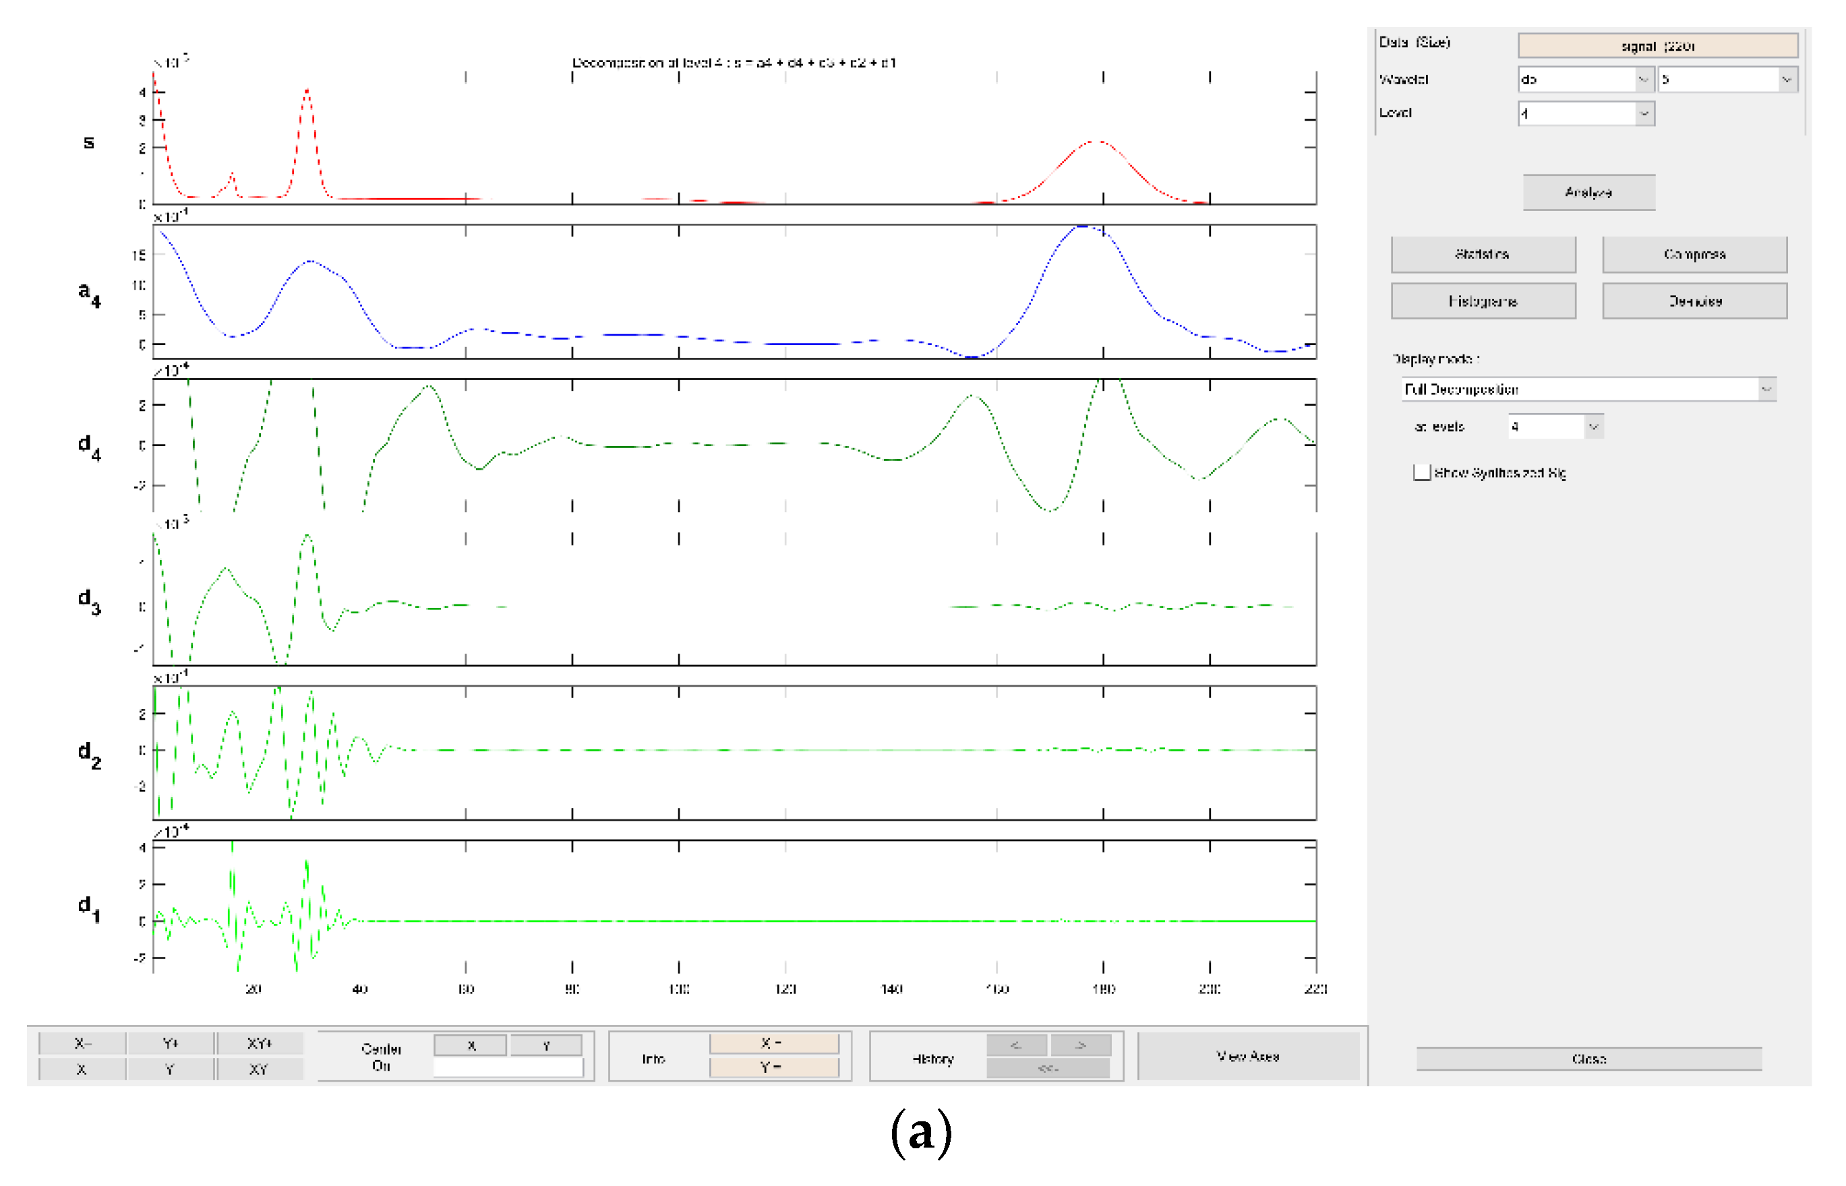Image resolution: width=1846 pixels, height=1186 pixels.
Task: Open the Statistics window
Action: pos(1484,255)
